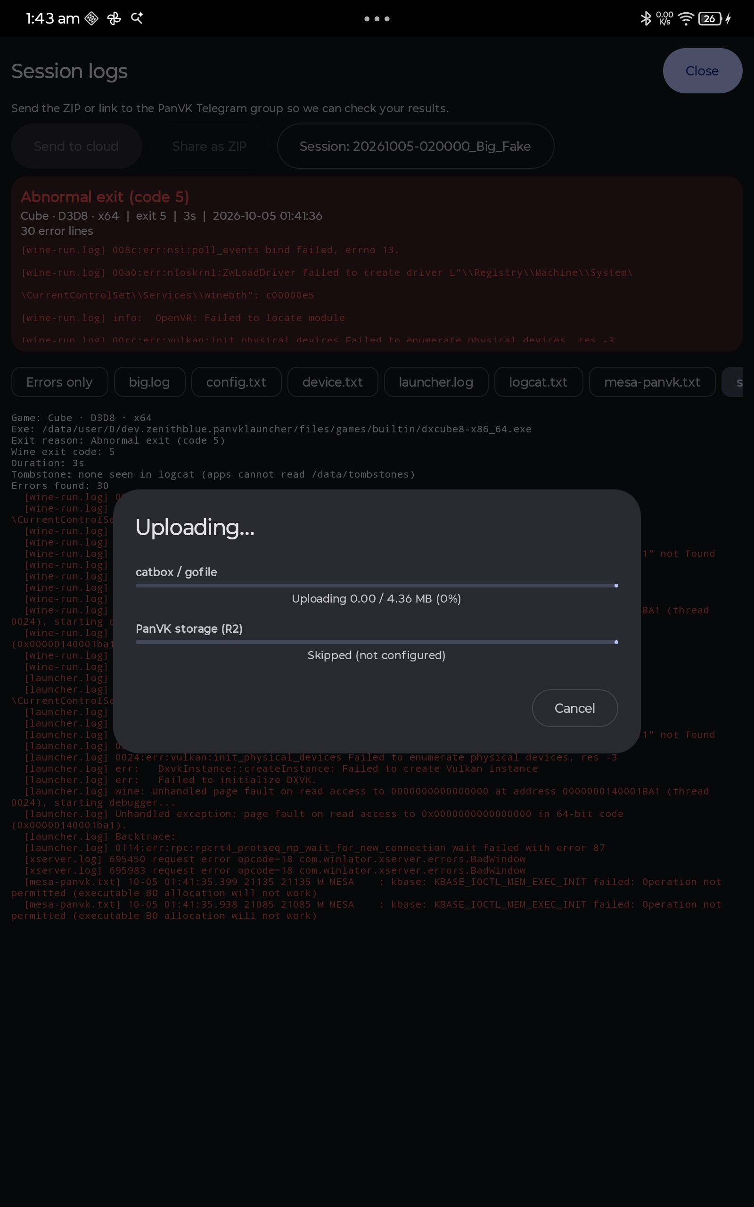View the logcat.txt tab

[x=539, y=382]
